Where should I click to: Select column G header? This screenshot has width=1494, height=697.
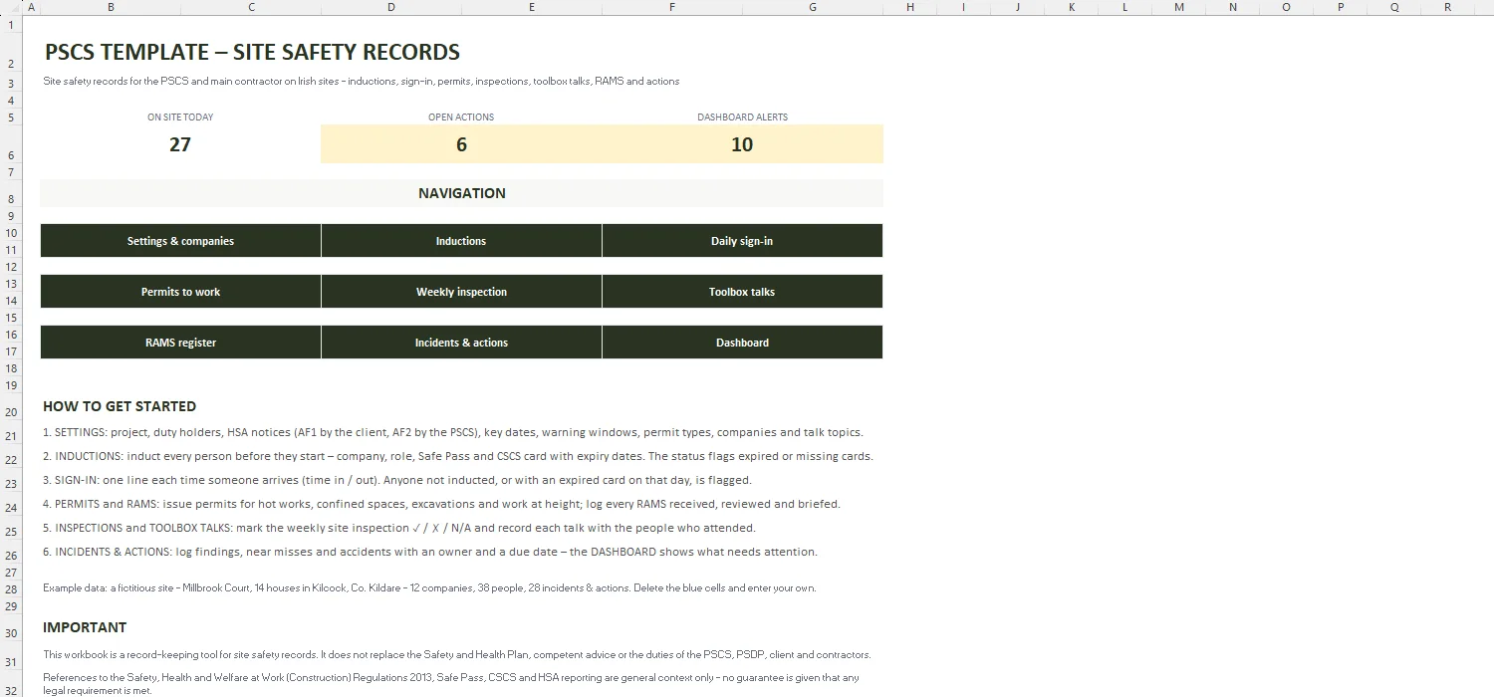(x=813, y=7)
